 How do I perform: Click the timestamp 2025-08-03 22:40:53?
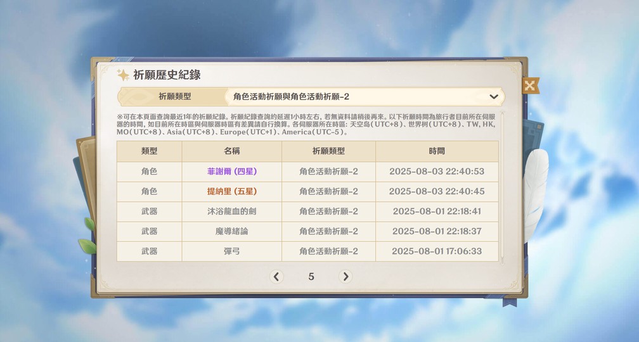tap(437, 172)
